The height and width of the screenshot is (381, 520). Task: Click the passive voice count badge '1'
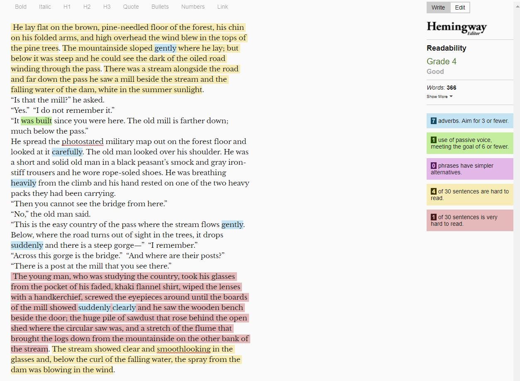434,140
